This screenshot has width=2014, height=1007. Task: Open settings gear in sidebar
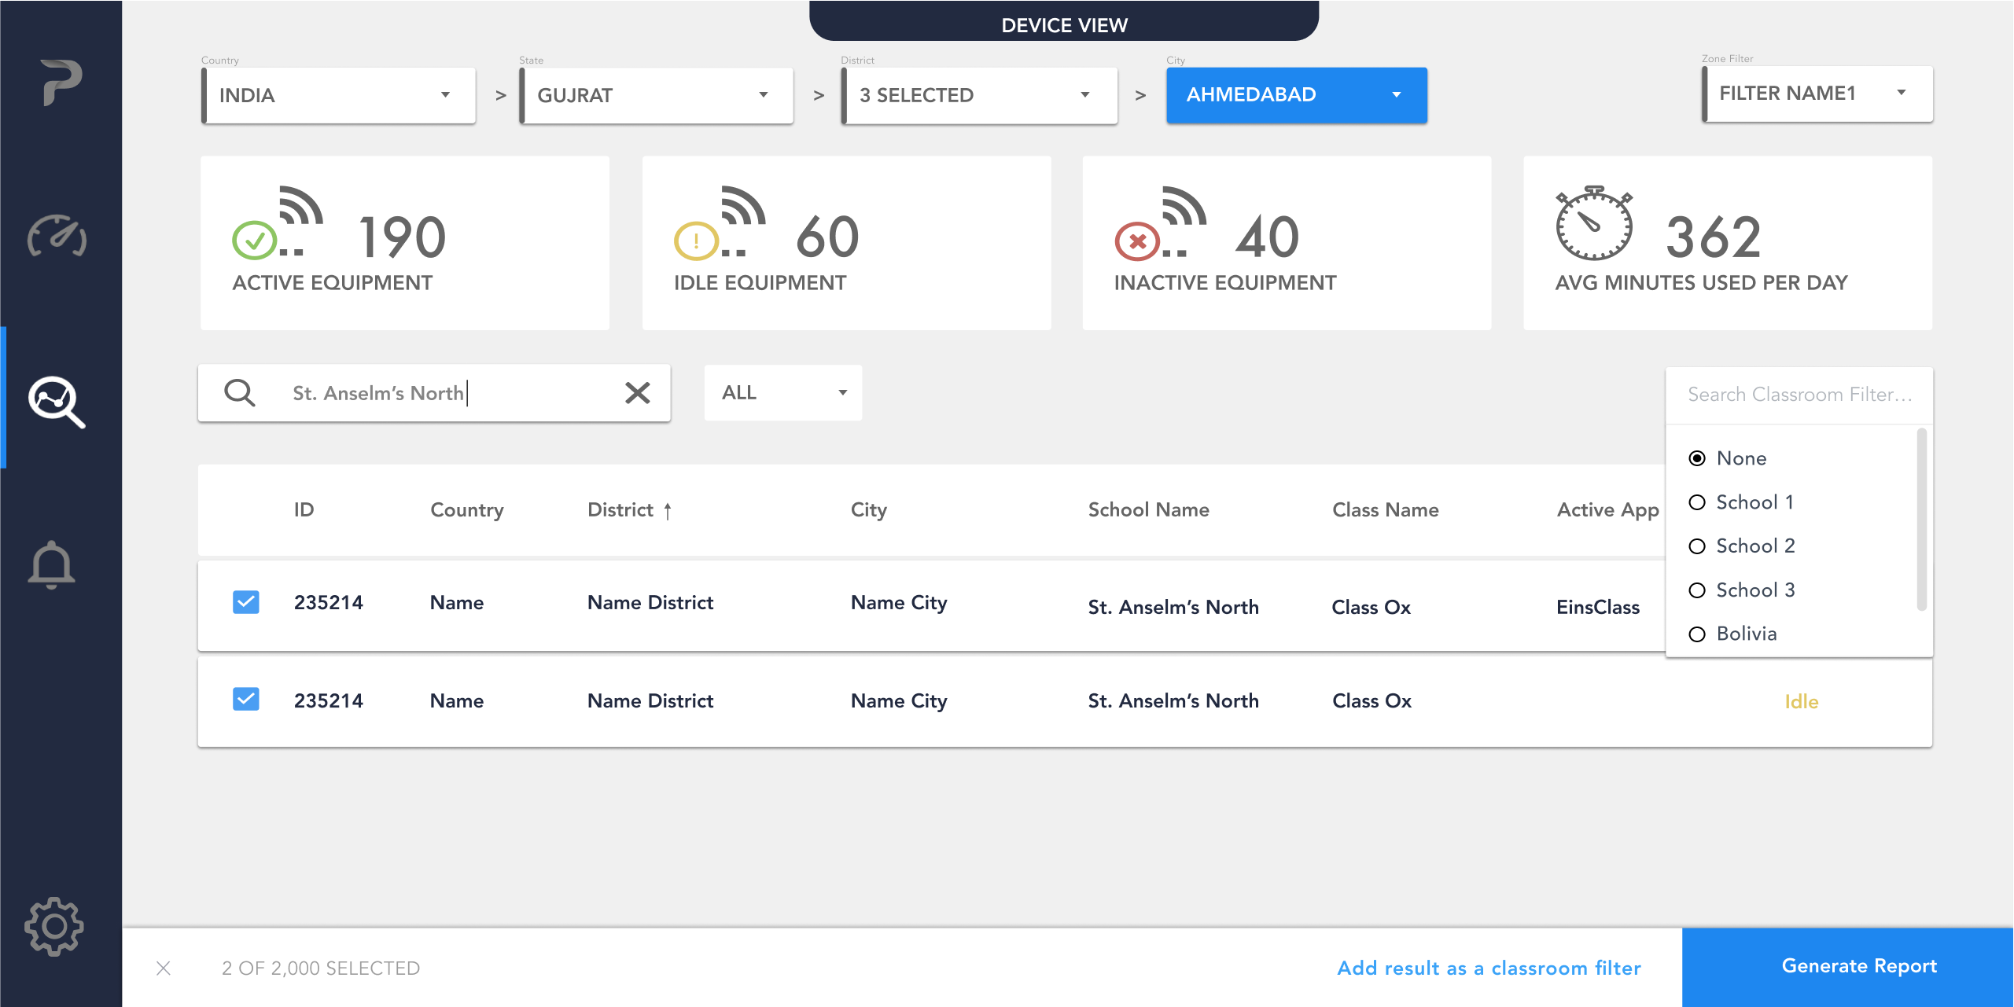[x=54, y=926]
